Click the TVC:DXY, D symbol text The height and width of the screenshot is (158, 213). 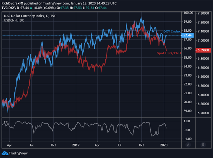click(x=10, y=8)
